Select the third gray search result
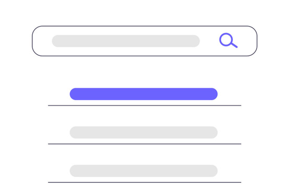282x188 pixels. (144, 171)
